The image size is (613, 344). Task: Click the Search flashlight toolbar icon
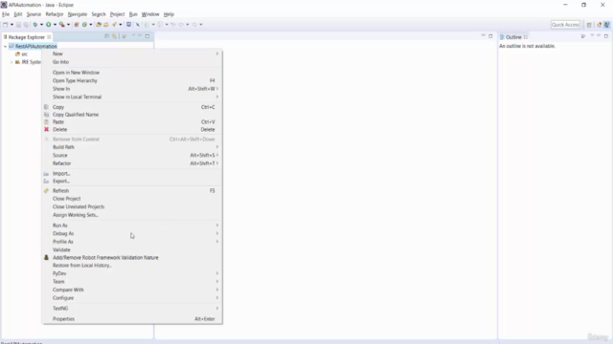click(x=114, y=25)
